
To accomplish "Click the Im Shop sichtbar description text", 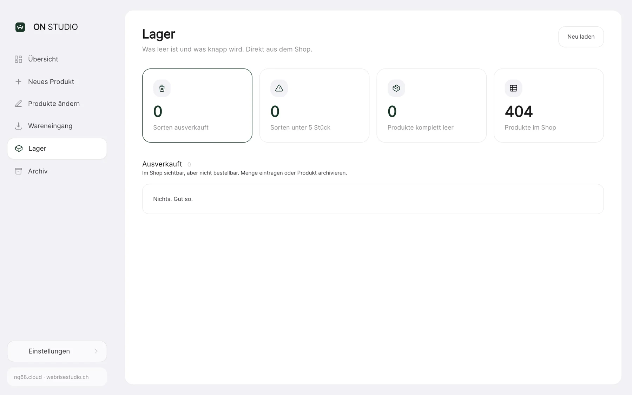I will tap(244, 173).
